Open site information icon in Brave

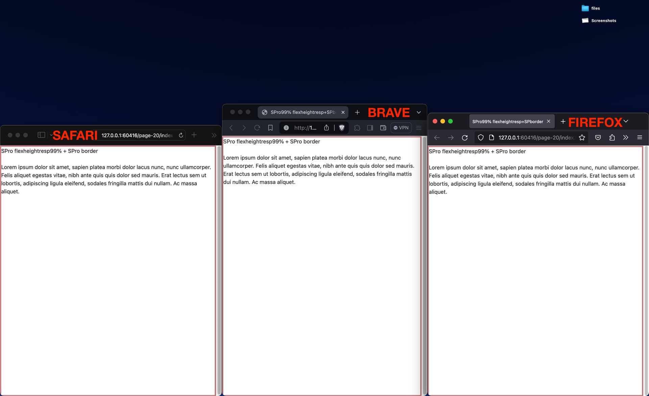pos(286,128)
